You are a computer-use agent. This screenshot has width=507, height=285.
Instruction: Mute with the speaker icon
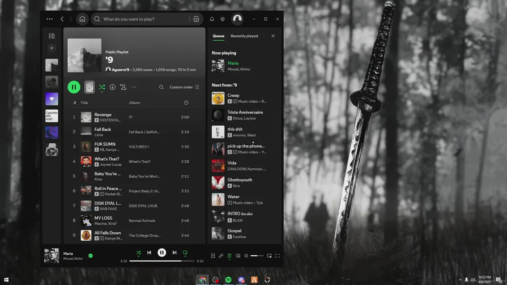coord(246,256)
